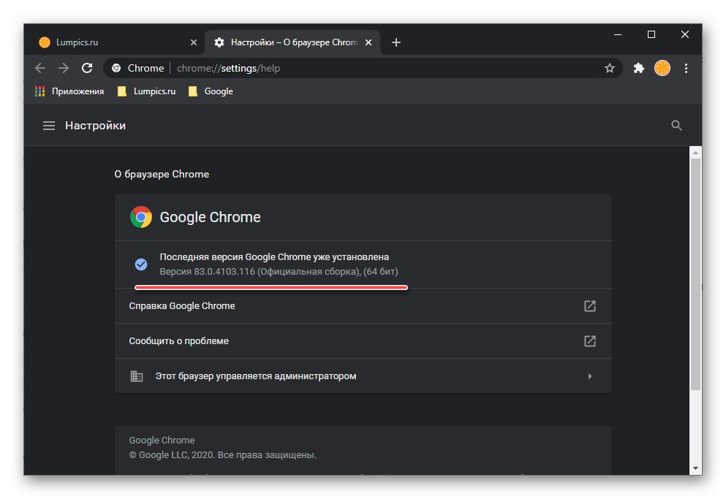Switch to the Lumpics.ru tab
The height and width of the screenshot is (499, 726).
[x=110, y=42]
